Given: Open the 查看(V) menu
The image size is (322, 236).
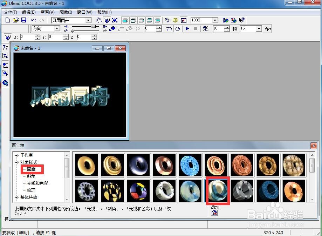Looking at the screenshot, I should 47,12.
